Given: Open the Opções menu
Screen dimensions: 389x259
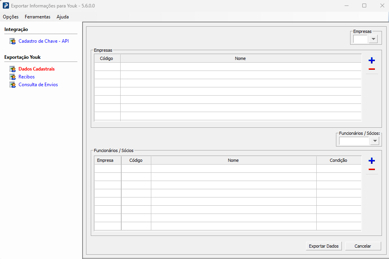Looking at the screenshot, I should click(11, 17).
